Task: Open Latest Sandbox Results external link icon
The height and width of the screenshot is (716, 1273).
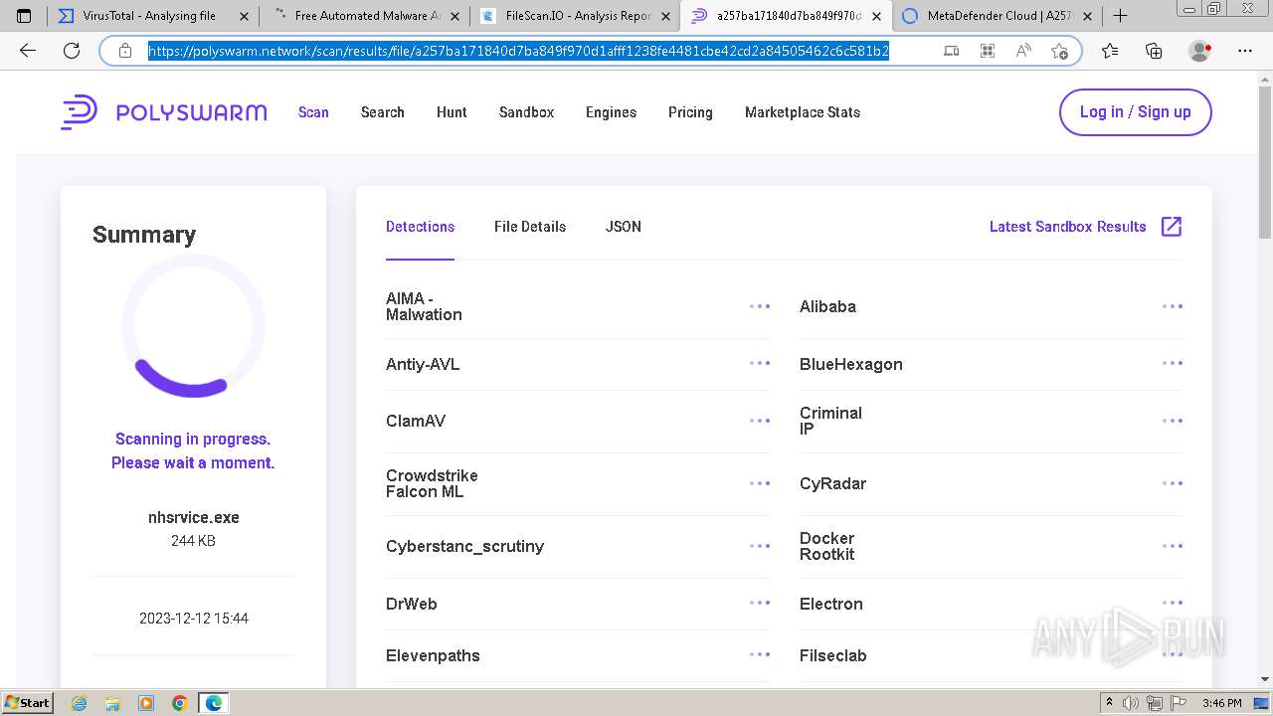Action: coord(1172,227)
